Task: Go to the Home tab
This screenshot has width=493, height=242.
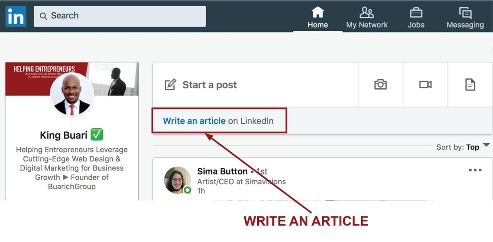Action: tap(318, 17)
